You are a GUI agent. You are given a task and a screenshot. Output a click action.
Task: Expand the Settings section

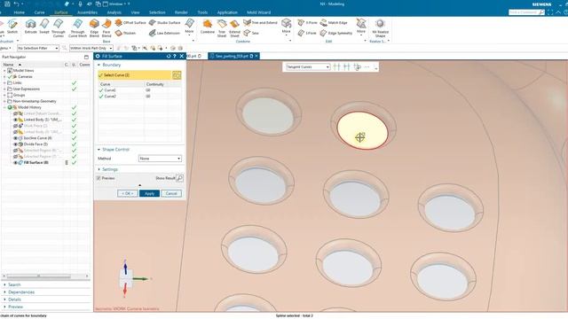(x=99, y=169)
